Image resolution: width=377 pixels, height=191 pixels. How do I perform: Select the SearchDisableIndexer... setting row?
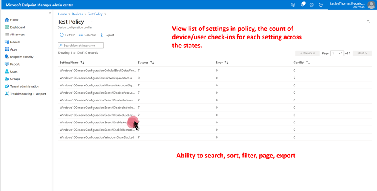coord(215,100)
